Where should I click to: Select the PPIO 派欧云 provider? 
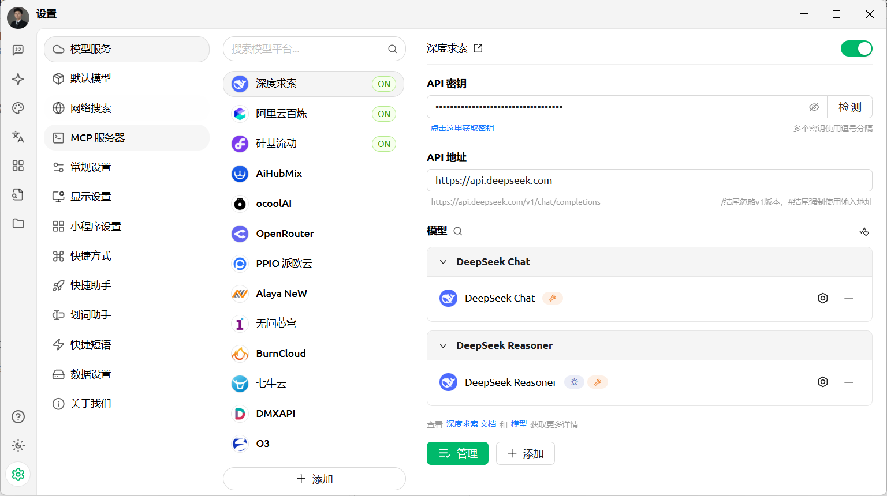click(x=314, y=264)
